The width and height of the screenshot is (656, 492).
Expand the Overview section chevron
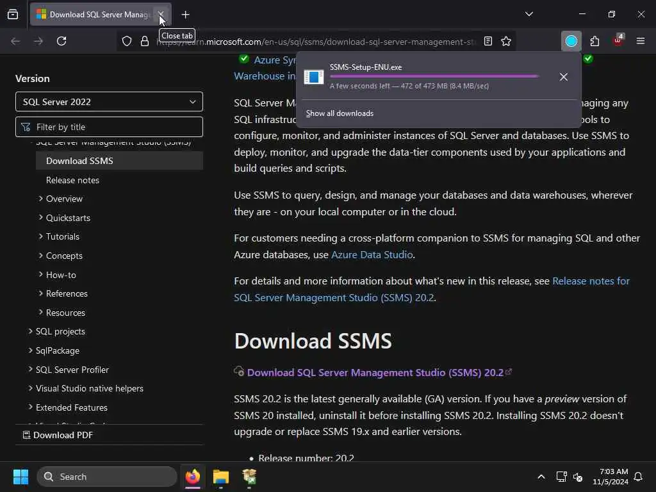coord(40,199)
